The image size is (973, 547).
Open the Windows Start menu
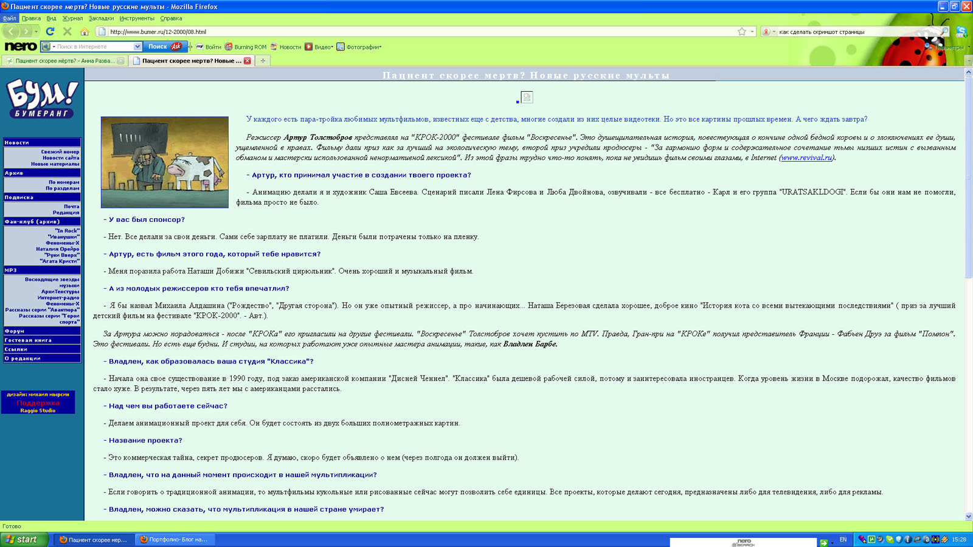coord(24,539)
